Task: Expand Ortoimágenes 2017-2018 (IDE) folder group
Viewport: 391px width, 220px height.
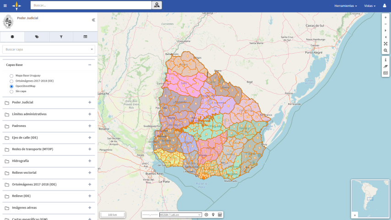Action: [x=90, y=184]
